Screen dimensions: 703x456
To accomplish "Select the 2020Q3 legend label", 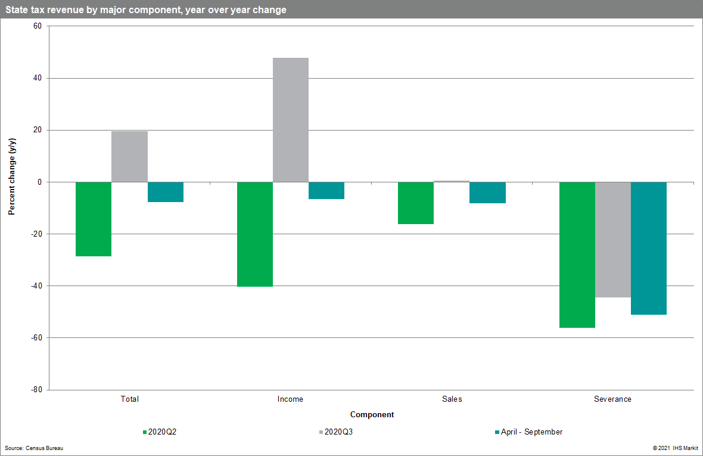I will point(338,432).
